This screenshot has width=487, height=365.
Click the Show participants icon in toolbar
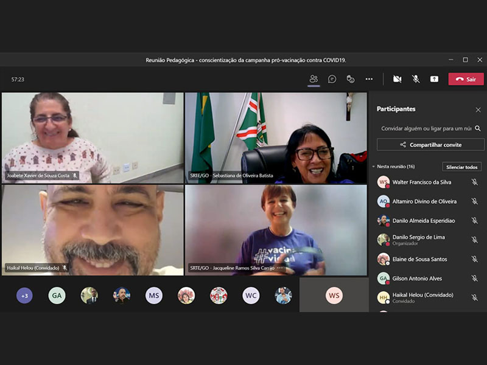click(314, 79)
